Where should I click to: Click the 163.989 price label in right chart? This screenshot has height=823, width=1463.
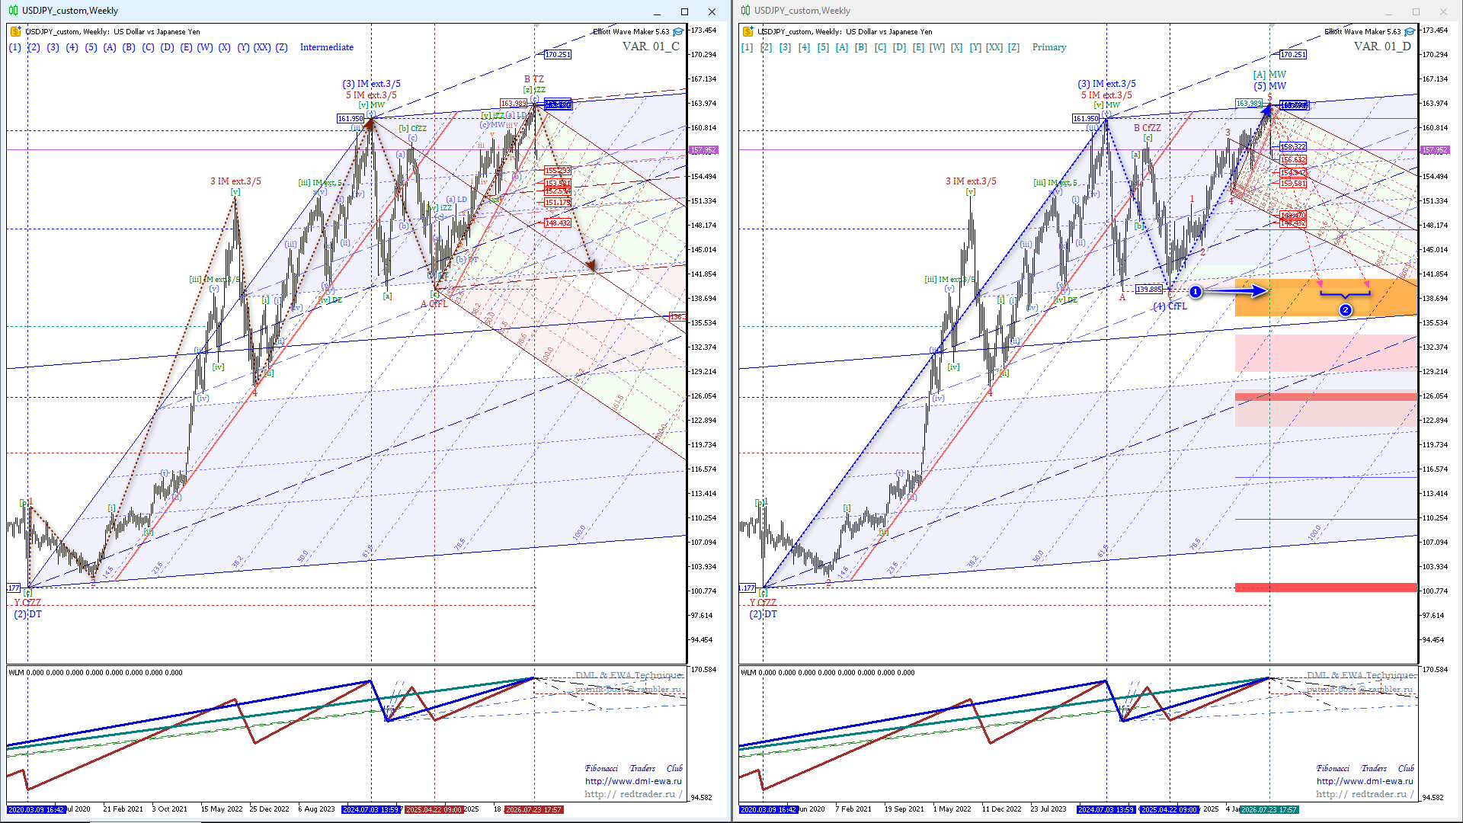[x=1249, y=104]
